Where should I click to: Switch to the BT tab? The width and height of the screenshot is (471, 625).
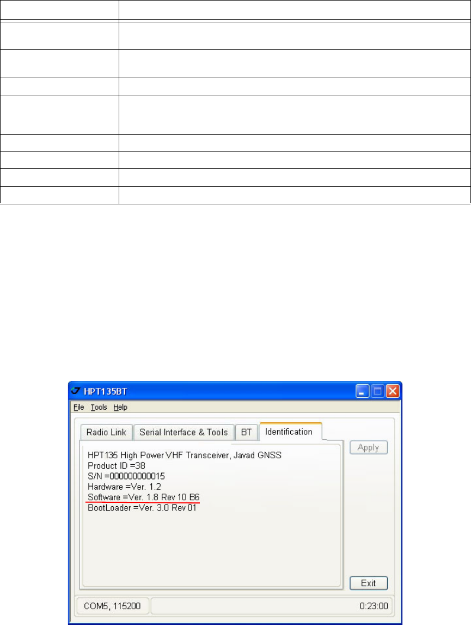click(x=246, y=432)
